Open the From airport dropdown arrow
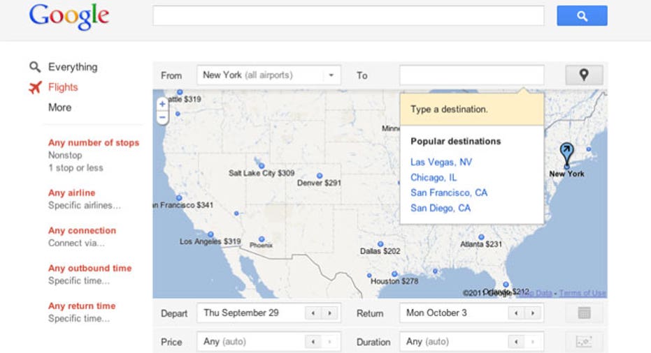Image resolution: width=651 pixels, height=353 pixels. 331,75
